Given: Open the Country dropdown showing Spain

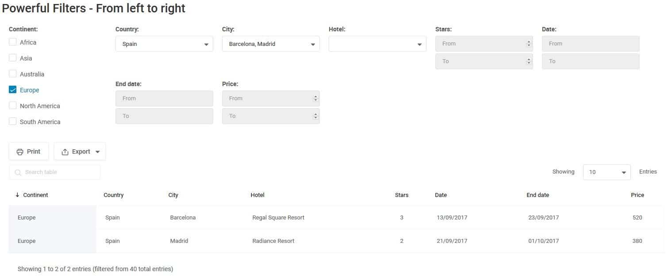Looking at the screenshot, I should (164, 44).
